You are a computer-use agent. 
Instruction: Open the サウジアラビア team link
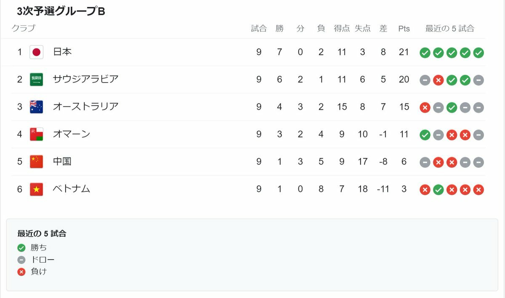point(86,79)
